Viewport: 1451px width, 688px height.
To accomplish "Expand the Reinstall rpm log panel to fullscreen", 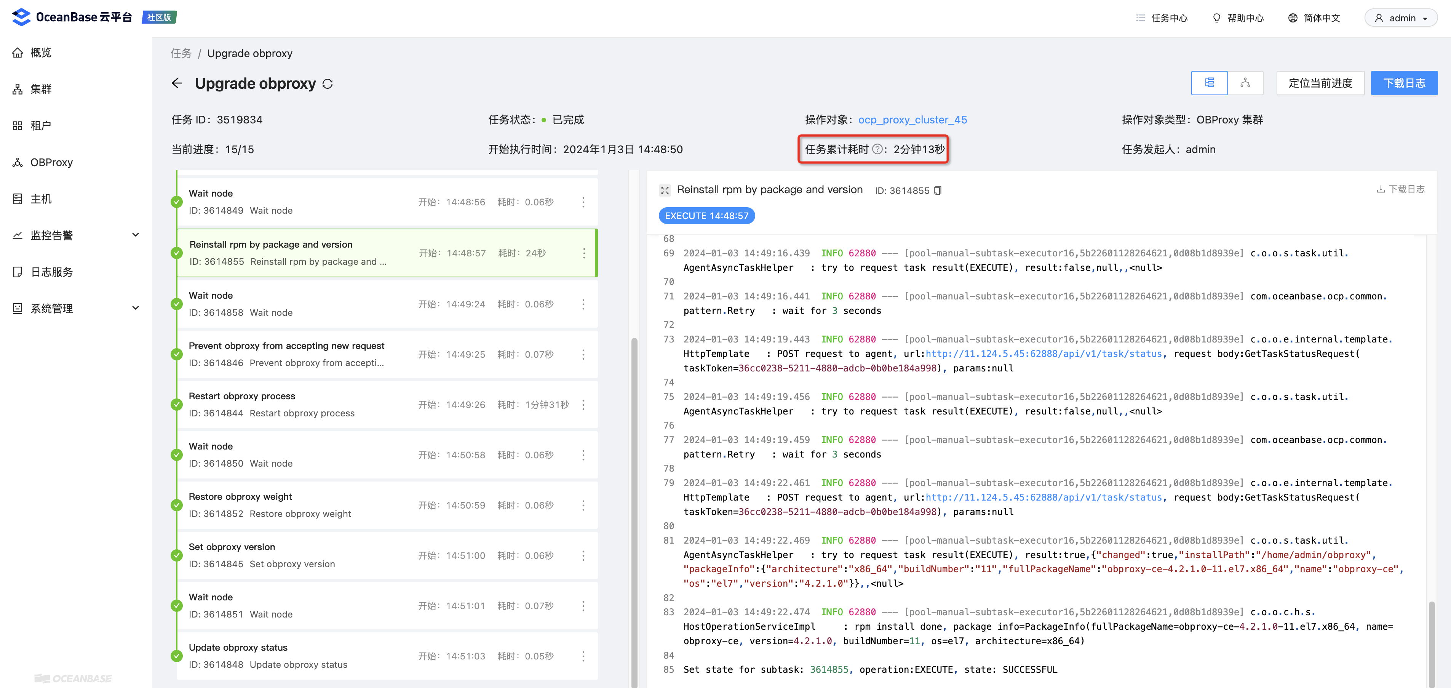I will pos(665,190).
